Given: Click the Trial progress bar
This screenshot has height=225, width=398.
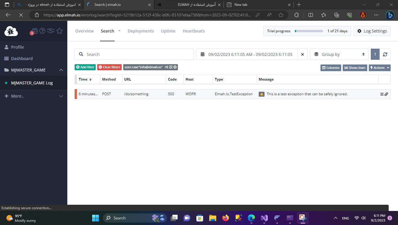Looking at the screenshot, I should tap(309, 31).
